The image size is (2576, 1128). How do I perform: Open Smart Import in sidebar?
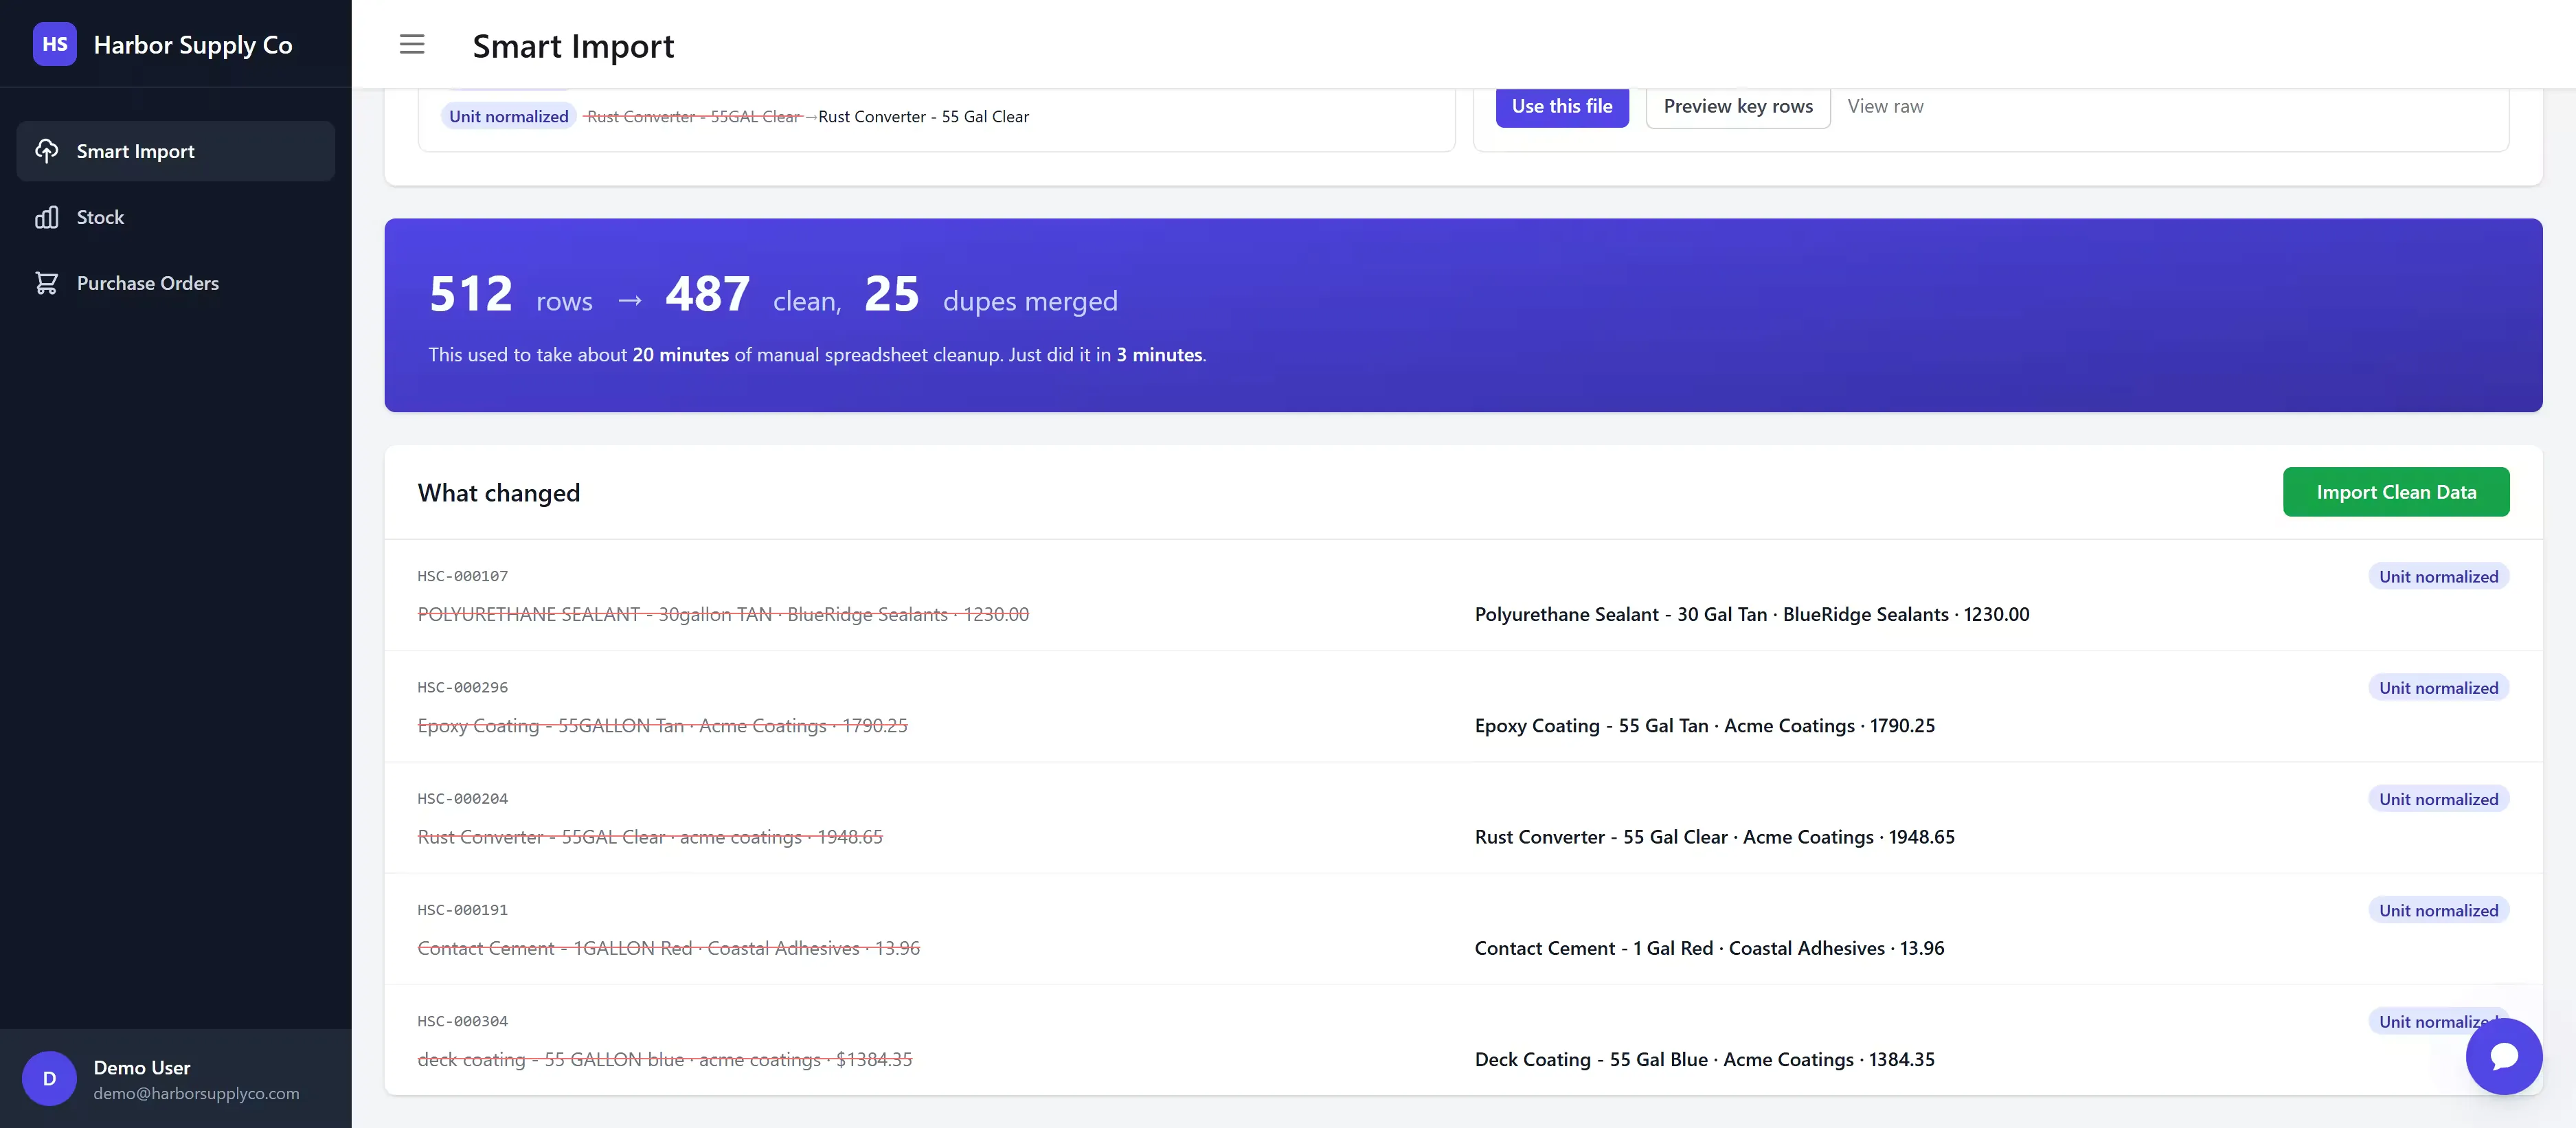[x=176, y=151]
